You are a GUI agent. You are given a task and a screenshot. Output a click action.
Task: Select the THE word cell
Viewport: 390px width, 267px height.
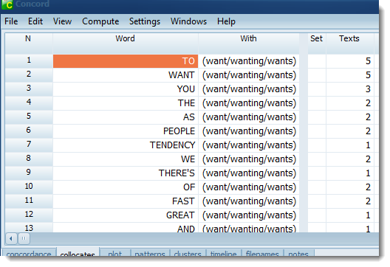tap(126, 103)
